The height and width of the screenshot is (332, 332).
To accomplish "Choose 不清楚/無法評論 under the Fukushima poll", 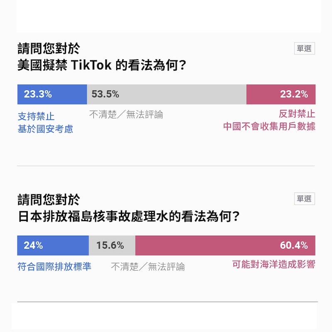I will [148, 267].
